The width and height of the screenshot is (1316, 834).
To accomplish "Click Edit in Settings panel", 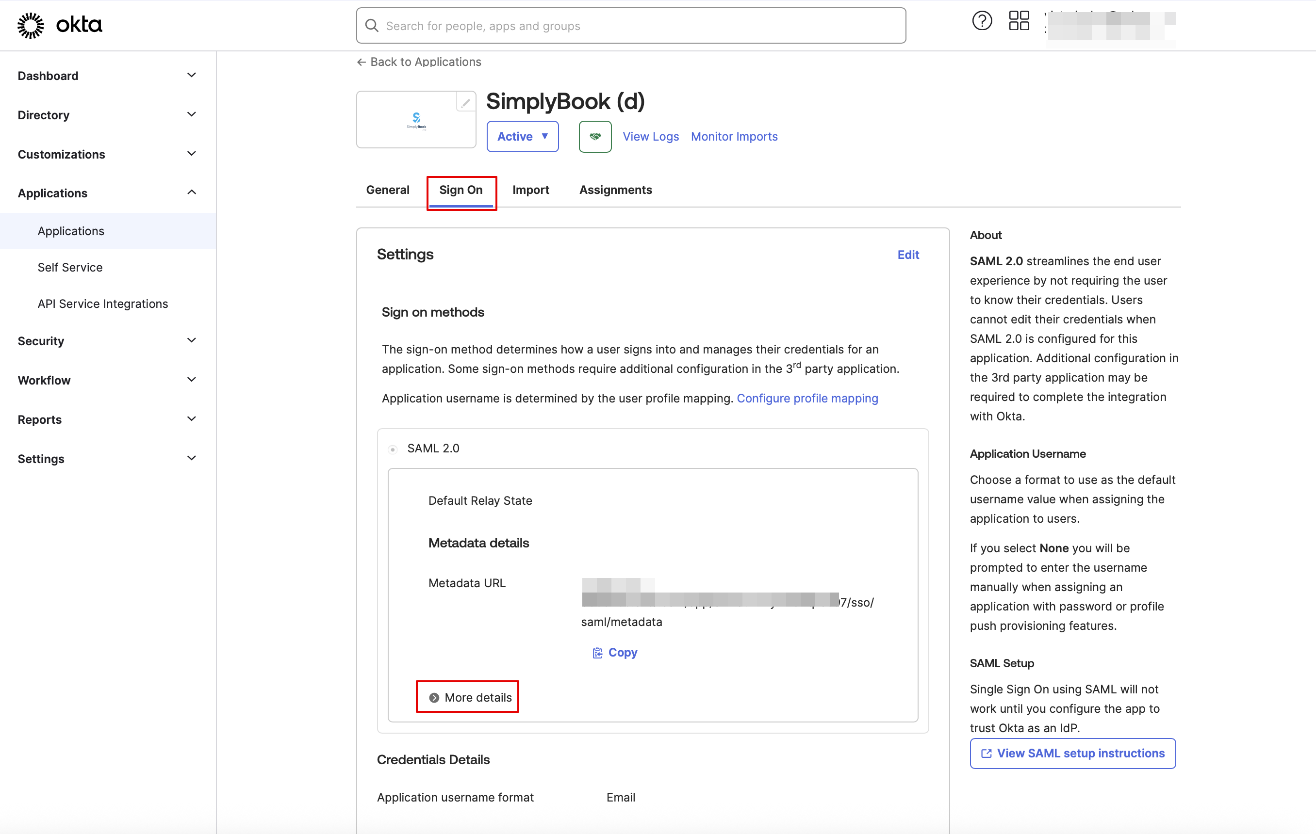I will pyautogui.click(x=908, y=255).
